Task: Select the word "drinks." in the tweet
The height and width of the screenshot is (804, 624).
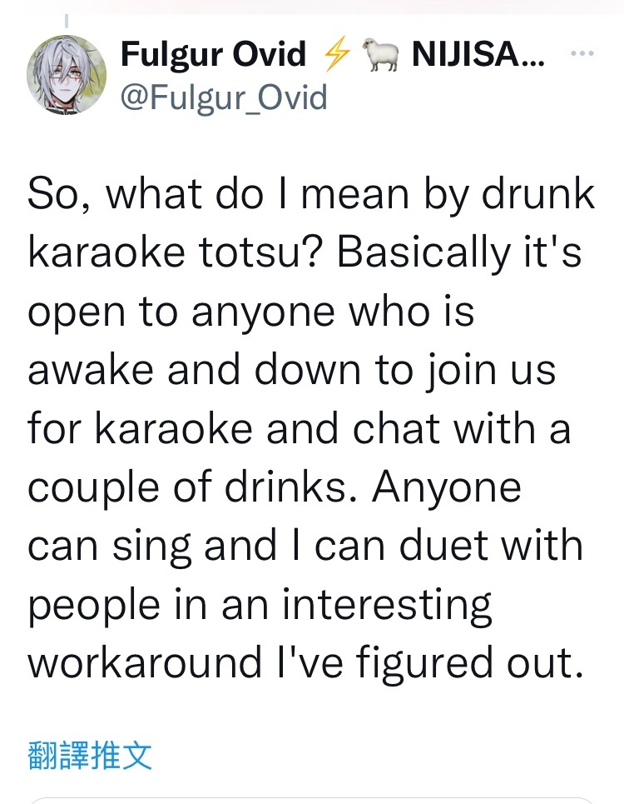Action: point(290,486)
